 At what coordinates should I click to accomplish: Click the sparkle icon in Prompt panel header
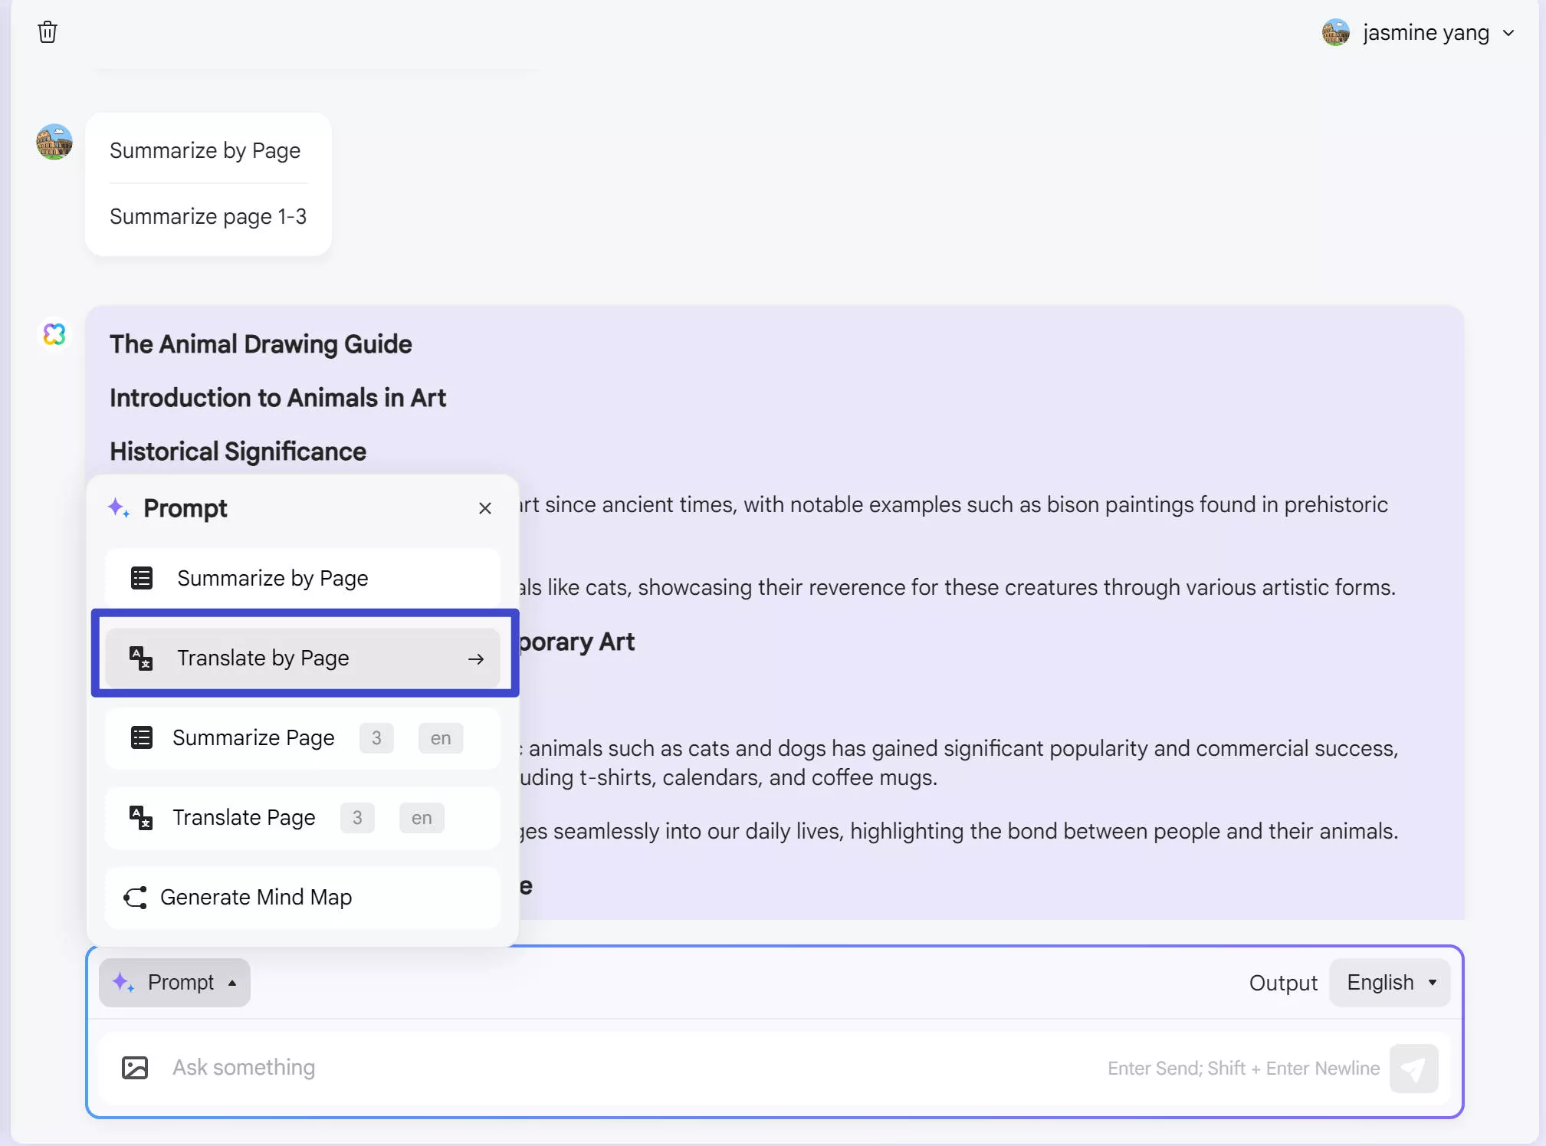[119, 507]
